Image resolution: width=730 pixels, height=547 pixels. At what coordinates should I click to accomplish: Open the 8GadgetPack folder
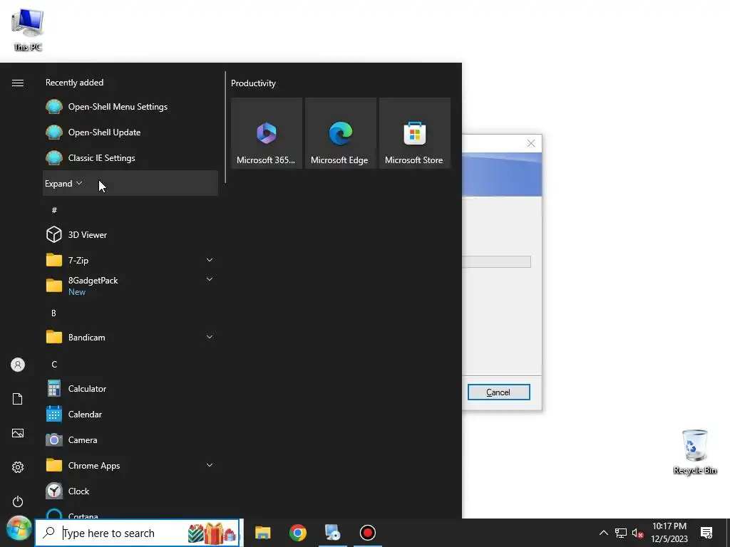(130, 286)
